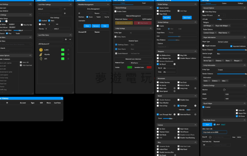Viewport: 247px width, 156px height.
Task: Click the Web Client URL input field
Action: [x=215, y=132]
